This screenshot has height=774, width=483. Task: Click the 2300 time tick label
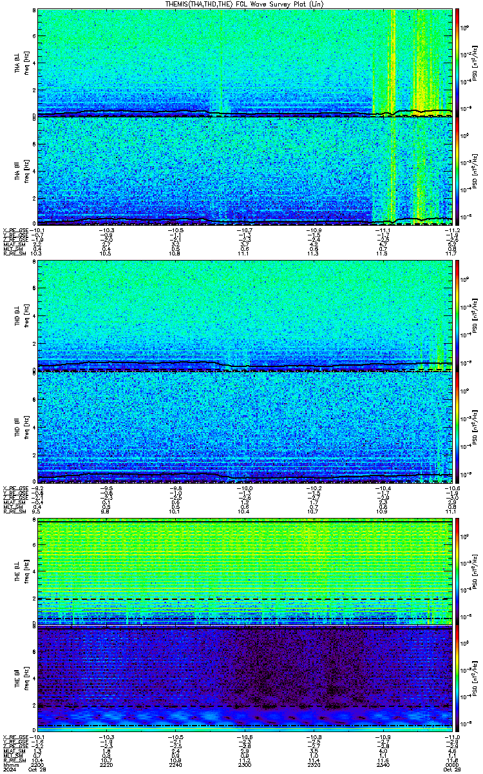point(245,766)
